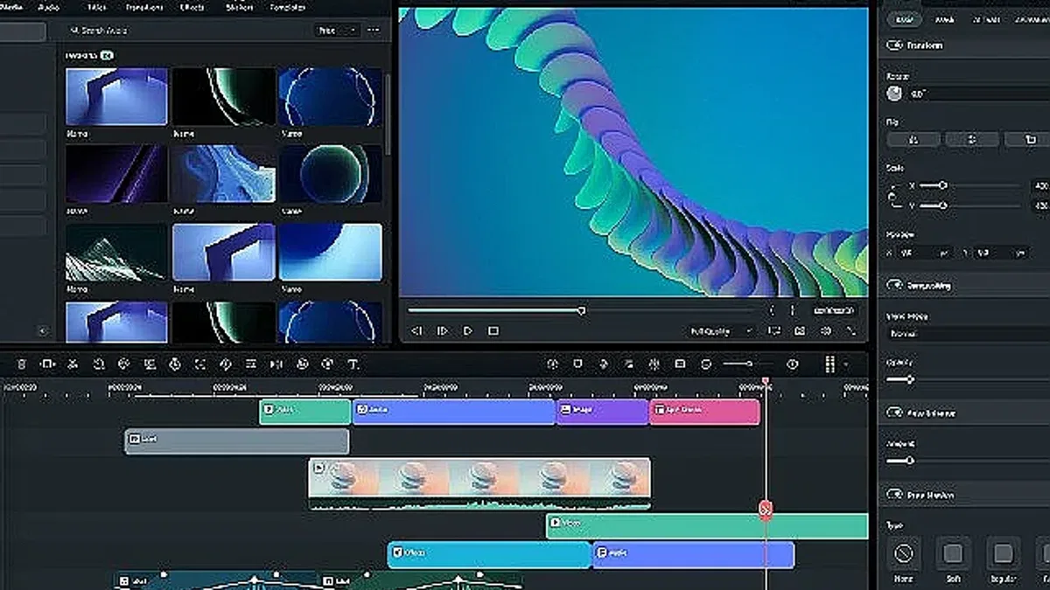Switch to the Mask properties tab
Image resolution: width=1050 pixels, height=590 pixels.
pos(945,18)
